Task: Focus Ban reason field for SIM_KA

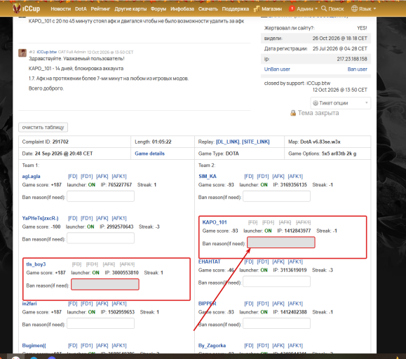Action: [277, 196]
